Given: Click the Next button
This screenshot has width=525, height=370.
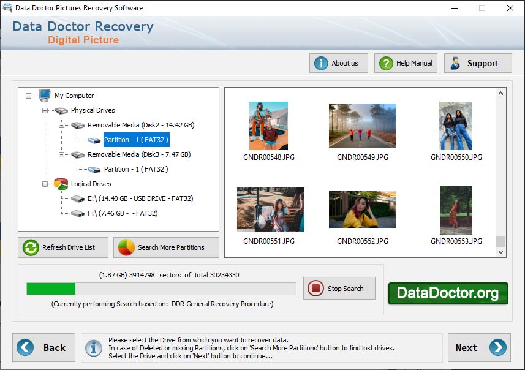Looking at the screenshot, I should click(478, 347).
